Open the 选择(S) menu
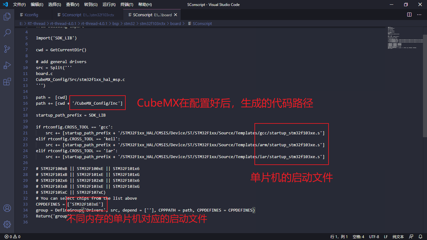Viewport: 427px width, 240px height. pyautogui.click(x=55, y=4)
